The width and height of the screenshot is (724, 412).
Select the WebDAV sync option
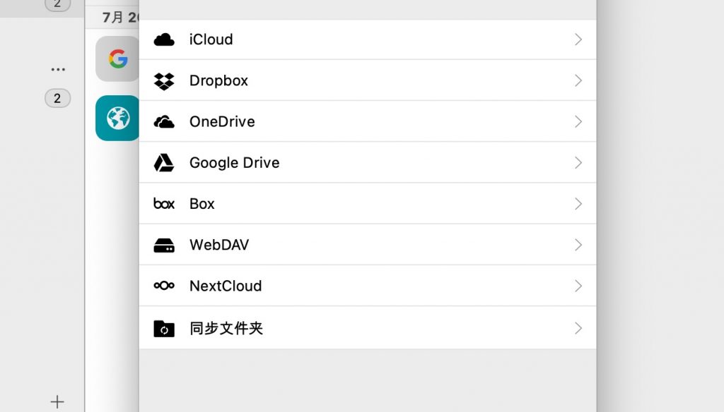point(368,245)
